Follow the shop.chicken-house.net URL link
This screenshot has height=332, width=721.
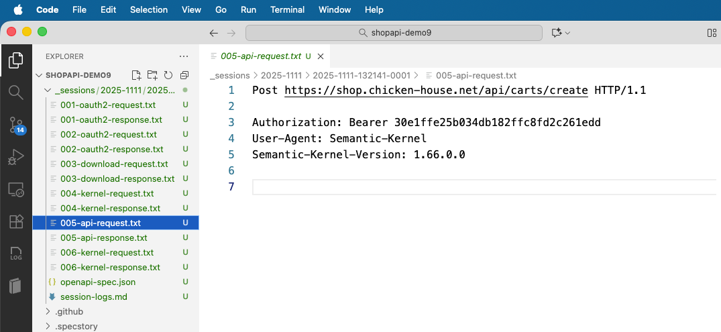coord(437,90)
